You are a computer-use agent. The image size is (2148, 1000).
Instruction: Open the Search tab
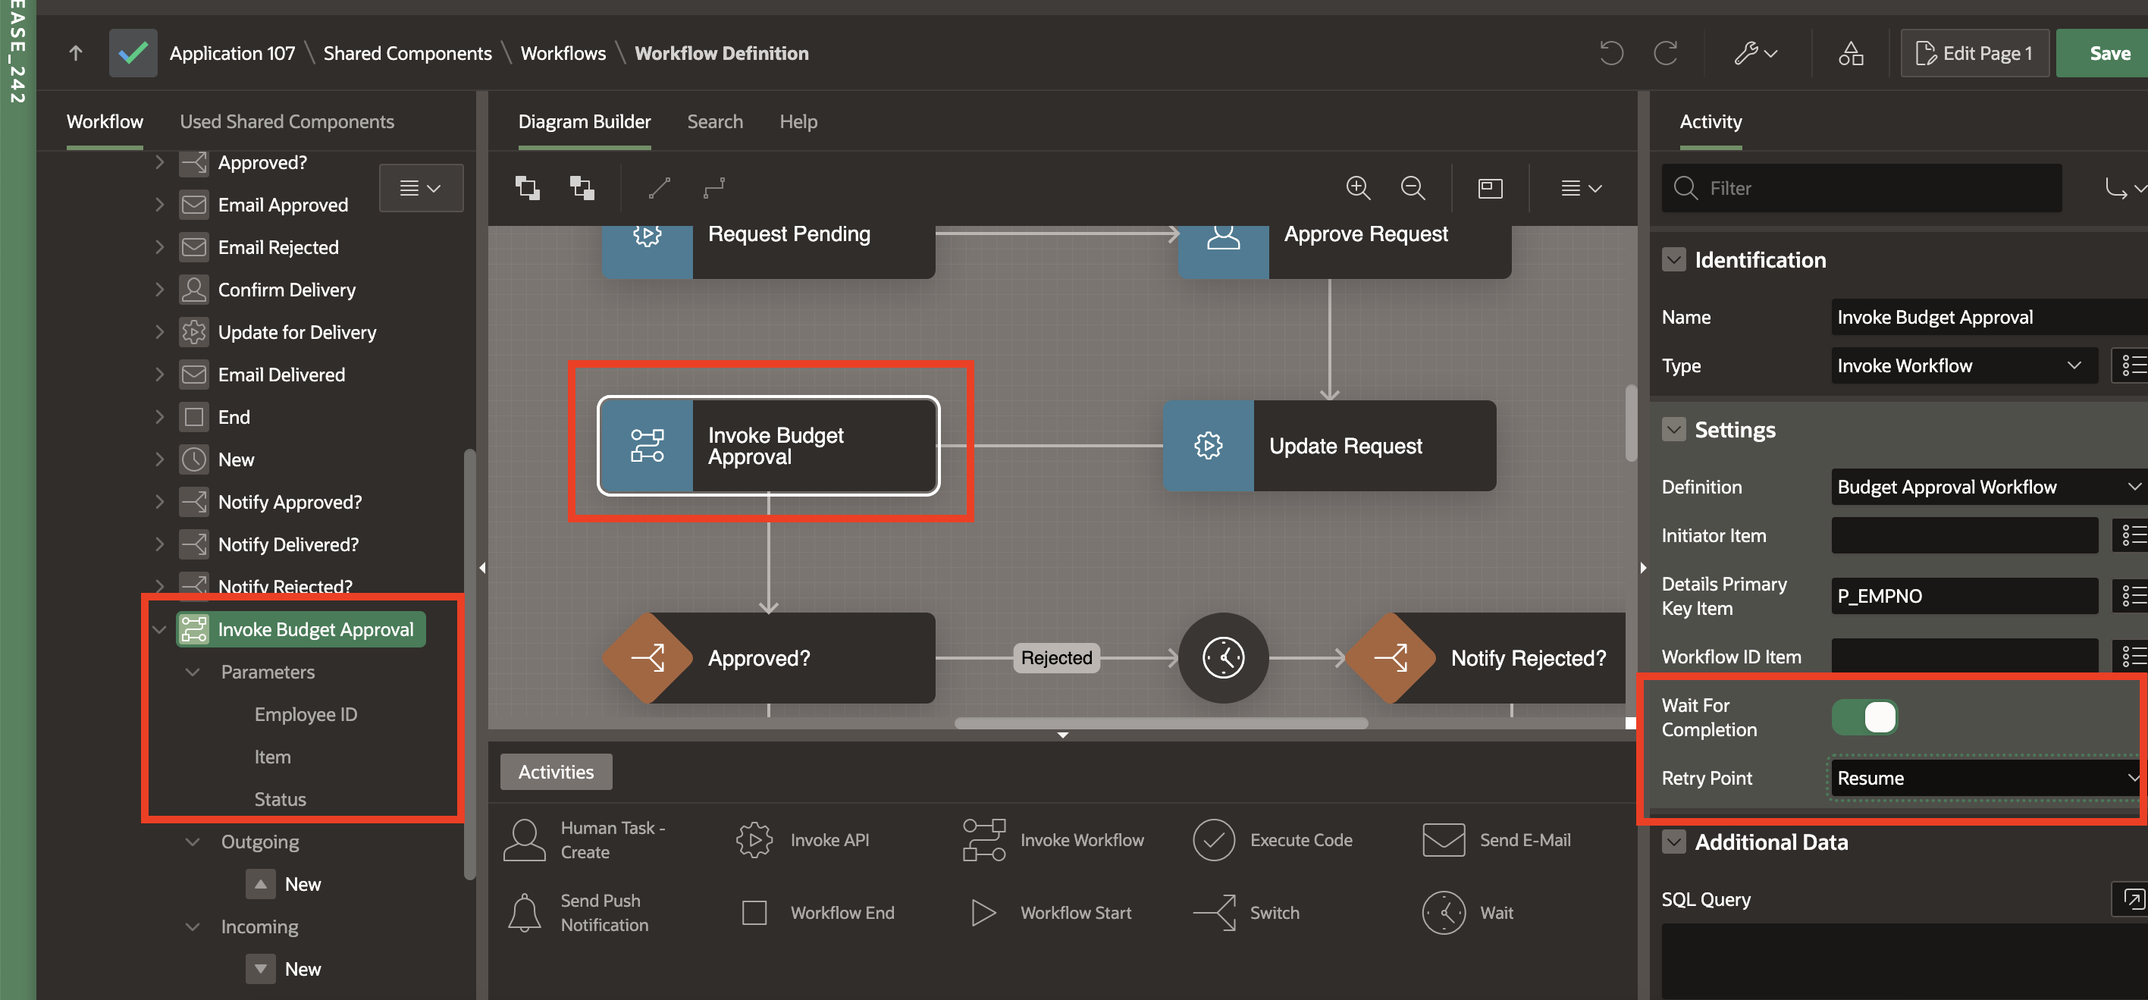click(715, 122)
